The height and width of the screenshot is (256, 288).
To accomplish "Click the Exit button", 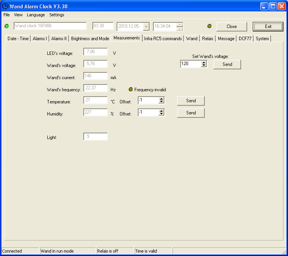I will (268, 27).
